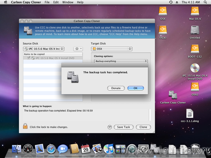Open Mail from the Dock
Viewport: 211px width, 158px height.
point(39,149)
